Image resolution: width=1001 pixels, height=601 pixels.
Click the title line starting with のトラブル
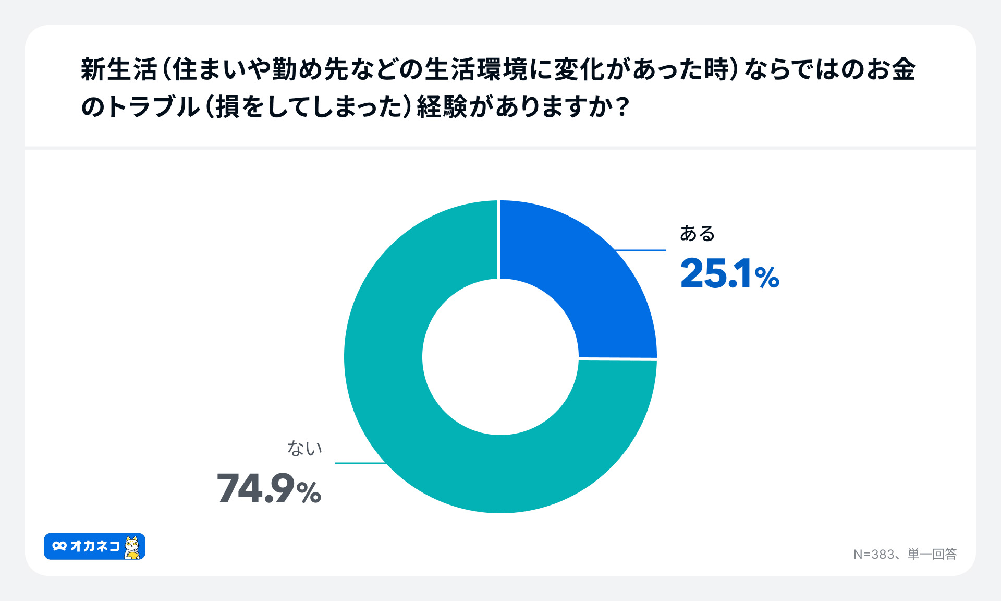point(355,107)
